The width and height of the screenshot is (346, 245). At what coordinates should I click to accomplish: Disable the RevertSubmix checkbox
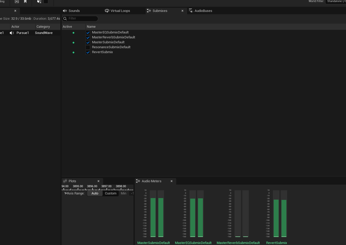pyautogui.click(x=88, y=52)
